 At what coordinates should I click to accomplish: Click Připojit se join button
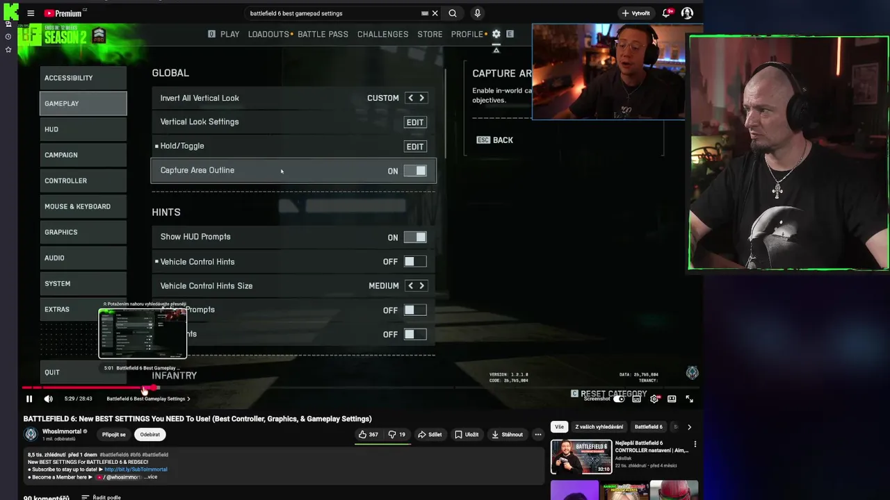(x=114, y=435)
